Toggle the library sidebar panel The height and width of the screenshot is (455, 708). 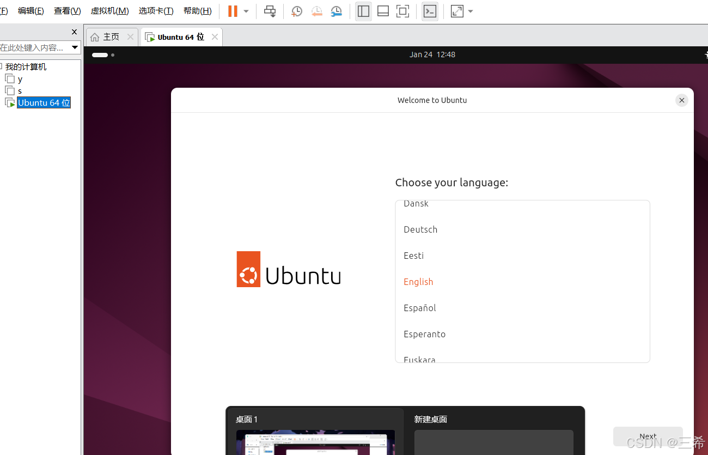click(x=363, y=11)
